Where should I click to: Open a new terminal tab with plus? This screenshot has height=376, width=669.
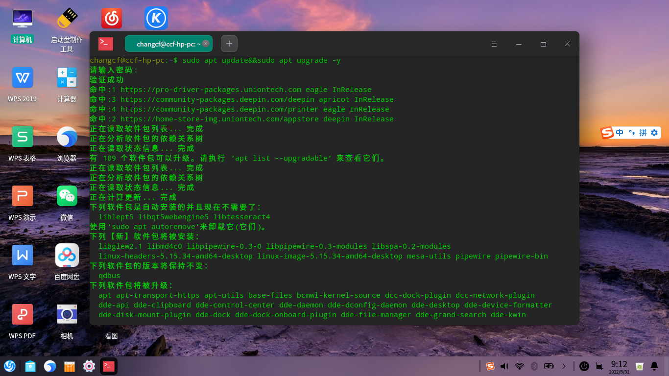click(x=229, y=44)
